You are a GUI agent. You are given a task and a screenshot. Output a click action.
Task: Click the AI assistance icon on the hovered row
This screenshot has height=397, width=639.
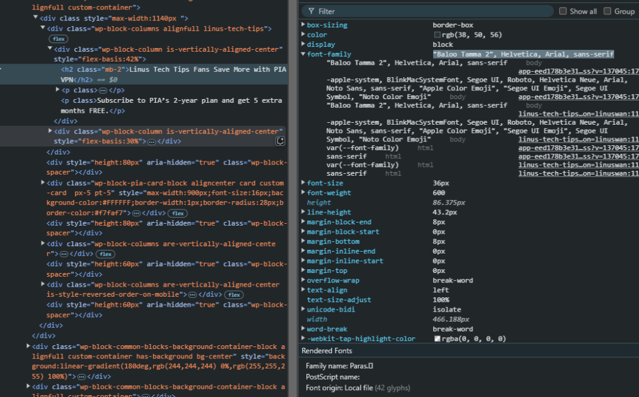(281, 141)
